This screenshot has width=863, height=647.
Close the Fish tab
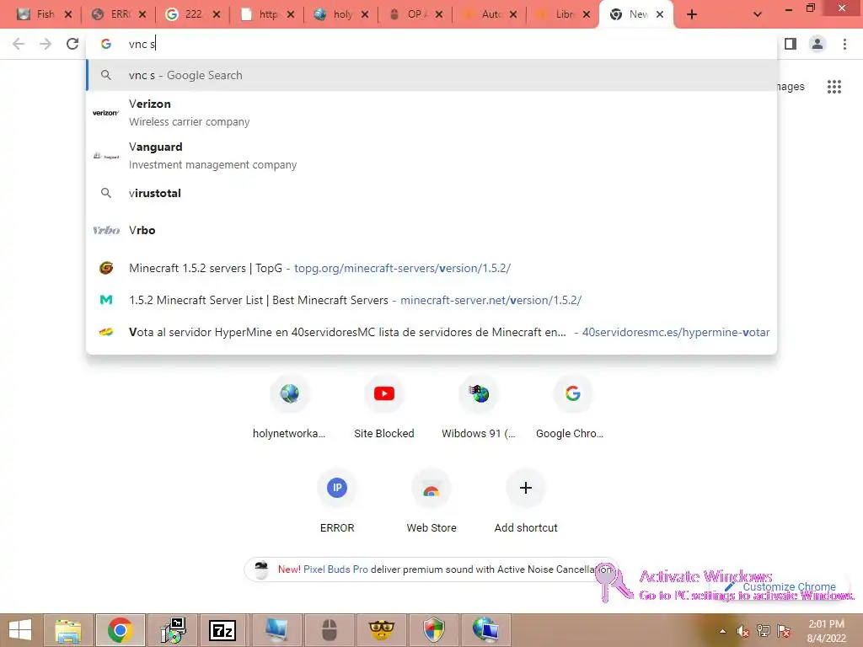pos(68,14)
